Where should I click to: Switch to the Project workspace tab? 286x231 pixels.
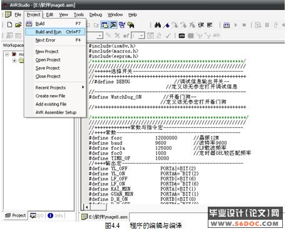[x=16, y=215]
